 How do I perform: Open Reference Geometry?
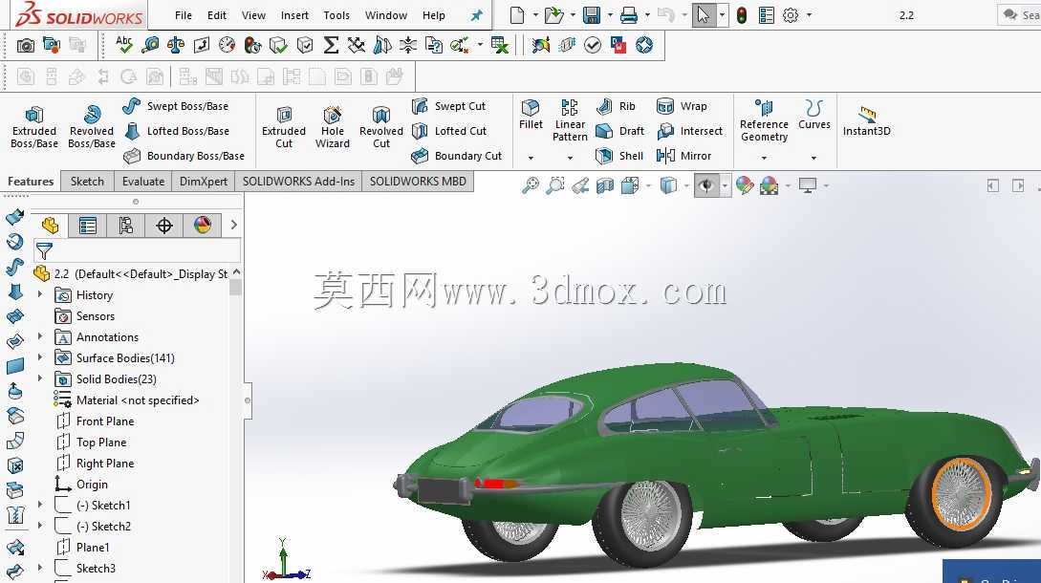[x=764, y=120]
